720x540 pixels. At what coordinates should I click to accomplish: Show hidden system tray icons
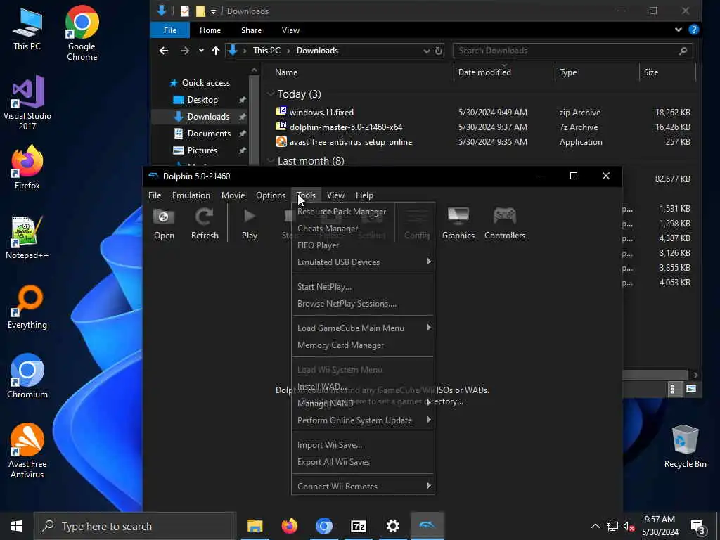[595, 526]
